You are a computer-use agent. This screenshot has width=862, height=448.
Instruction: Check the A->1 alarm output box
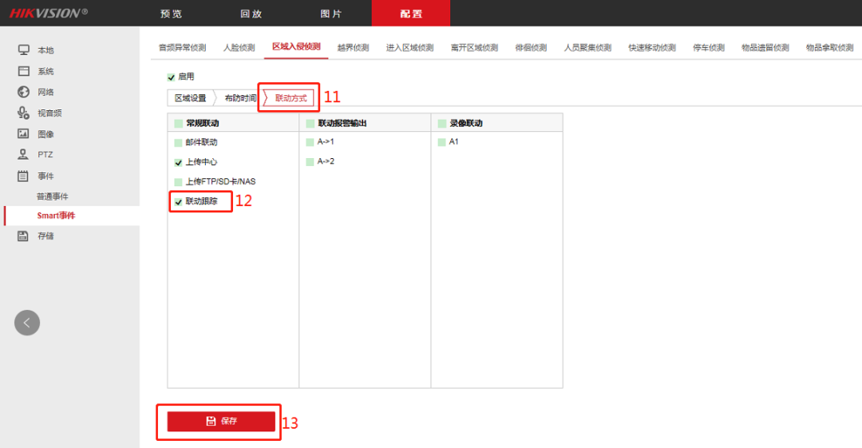click(310, 142)
